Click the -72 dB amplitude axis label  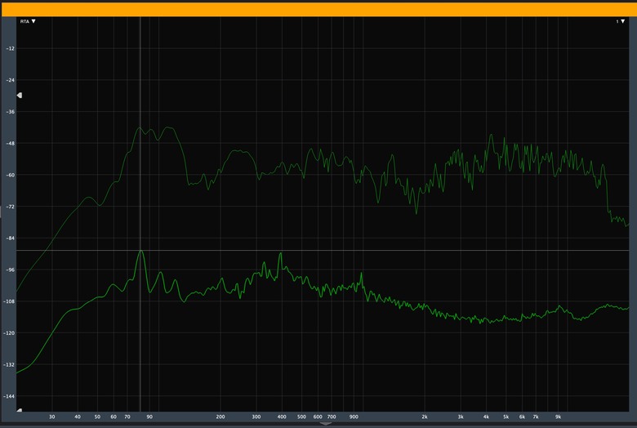coord(10,207)
